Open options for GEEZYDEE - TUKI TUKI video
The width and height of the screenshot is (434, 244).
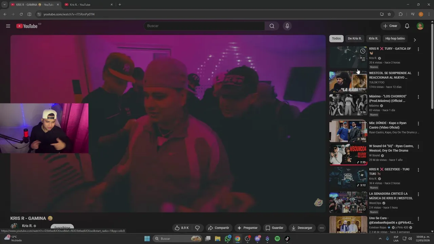click(x=418, y=170)
